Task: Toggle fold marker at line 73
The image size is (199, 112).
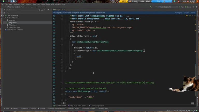Action: pos(62,94)
